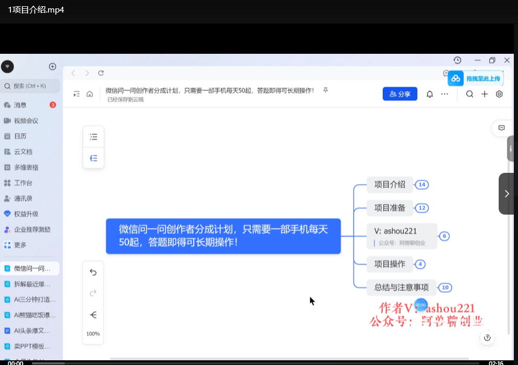Click the search box (Ctrl+K)
The width and height of the screenshot is (518, 365).
click(x=30, y=86)
